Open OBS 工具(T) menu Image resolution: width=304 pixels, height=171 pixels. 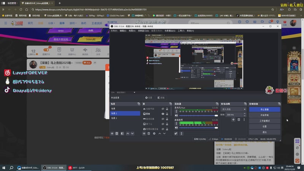tap(181, 31)
